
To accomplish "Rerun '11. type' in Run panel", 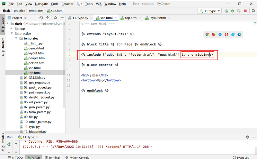I will pos(9,144).
